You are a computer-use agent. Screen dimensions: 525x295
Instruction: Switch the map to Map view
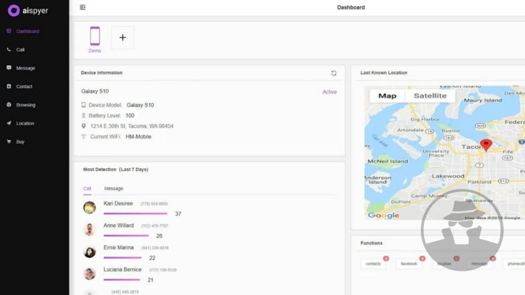click(387, 96)
